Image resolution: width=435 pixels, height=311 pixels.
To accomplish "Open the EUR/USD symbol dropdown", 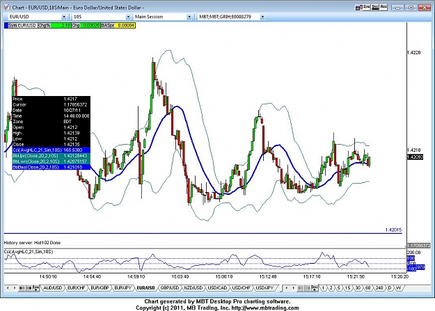I will click(64, 17).
